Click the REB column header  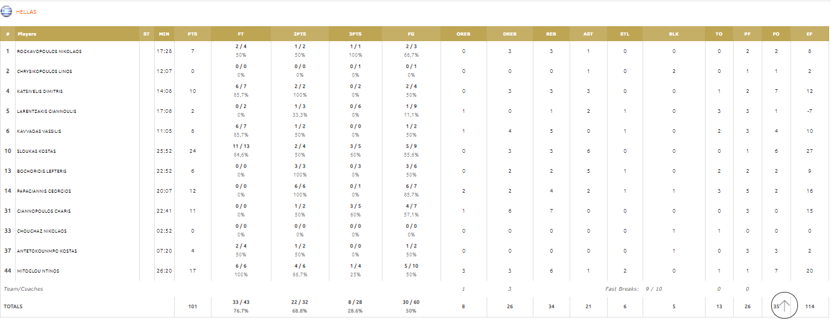[551, 34]
